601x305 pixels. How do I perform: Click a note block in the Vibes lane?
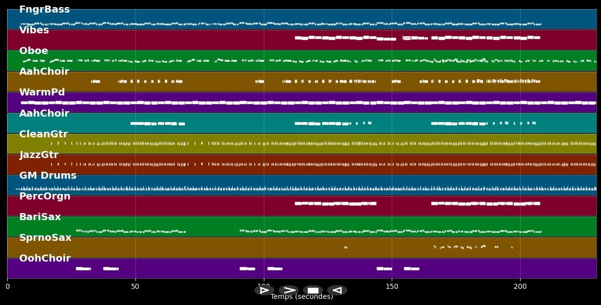[x=329, y=38]
